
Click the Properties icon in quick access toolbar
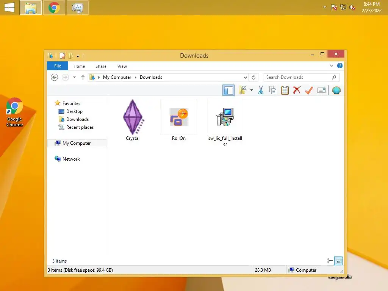coord(63,56)
